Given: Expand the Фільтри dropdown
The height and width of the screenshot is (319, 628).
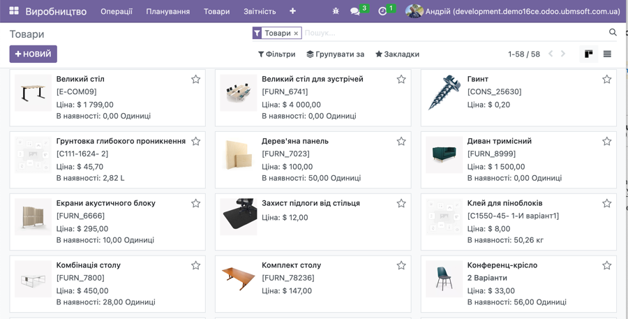Looking at the screenshot, I should [276, 54].
